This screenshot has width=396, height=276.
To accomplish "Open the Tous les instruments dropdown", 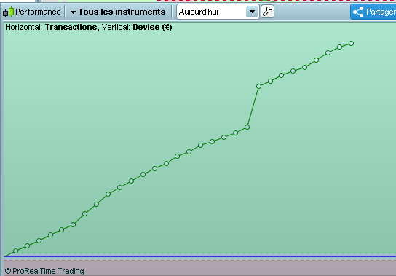I will point(118,12).
